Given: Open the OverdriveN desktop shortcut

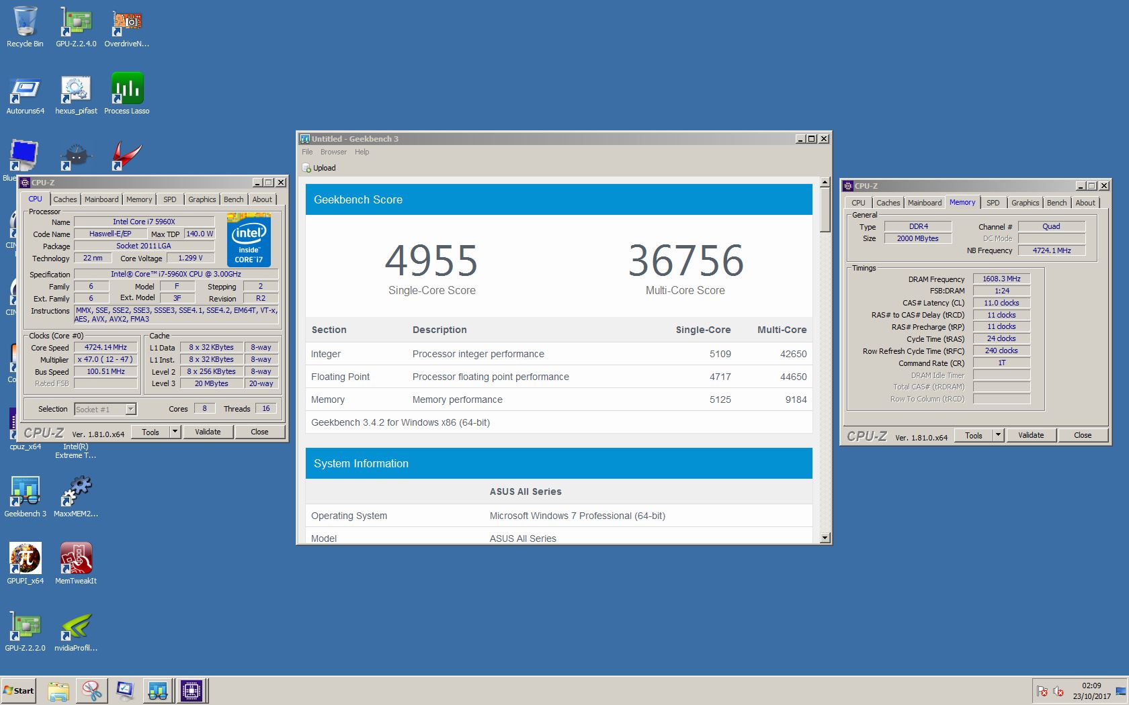Looking at the screenshot, I should click(x=127, y=27).
